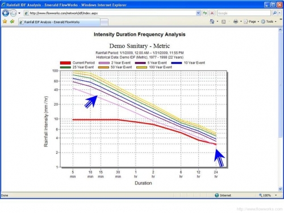Viewport: 284px width, 213px height.
Task: Open the Home button dropdown arrow
Action: pos(218,22)
